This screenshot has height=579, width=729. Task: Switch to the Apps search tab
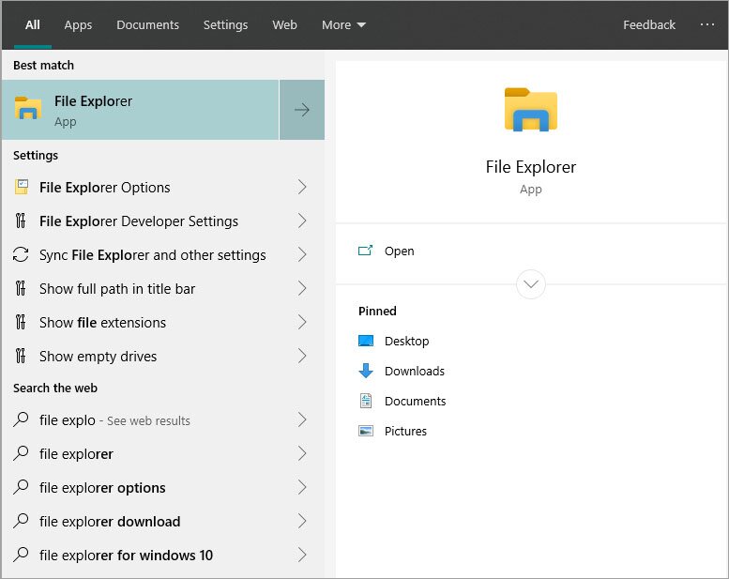(78, 25)
